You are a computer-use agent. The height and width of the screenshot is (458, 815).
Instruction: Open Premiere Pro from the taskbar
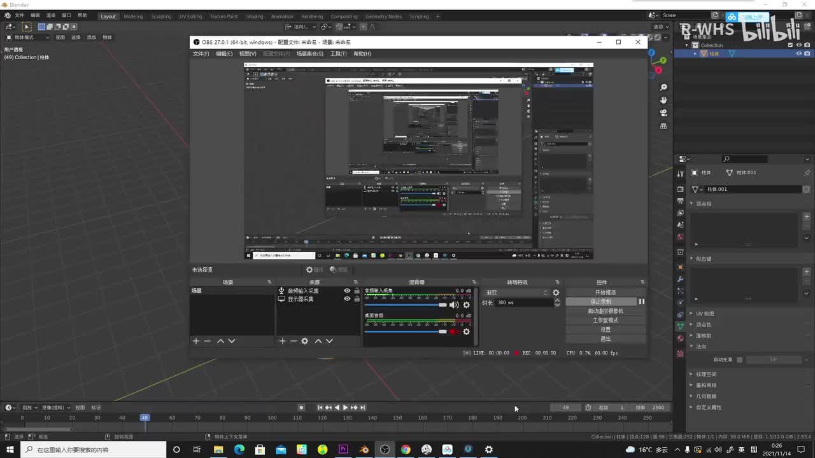pos(343,449)
